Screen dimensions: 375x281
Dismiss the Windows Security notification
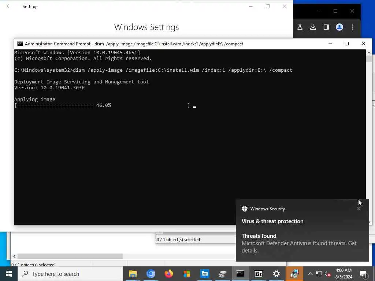point(359,209)
